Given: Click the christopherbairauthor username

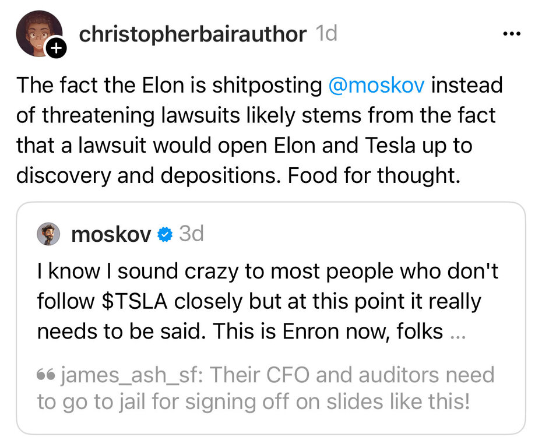Looking at the screenshot, I should point(192,34).
